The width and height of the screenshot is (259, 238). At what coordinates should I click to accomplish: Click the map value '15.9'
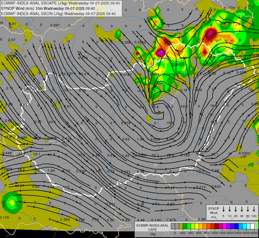pyautogui.click(x=8, y=137)
